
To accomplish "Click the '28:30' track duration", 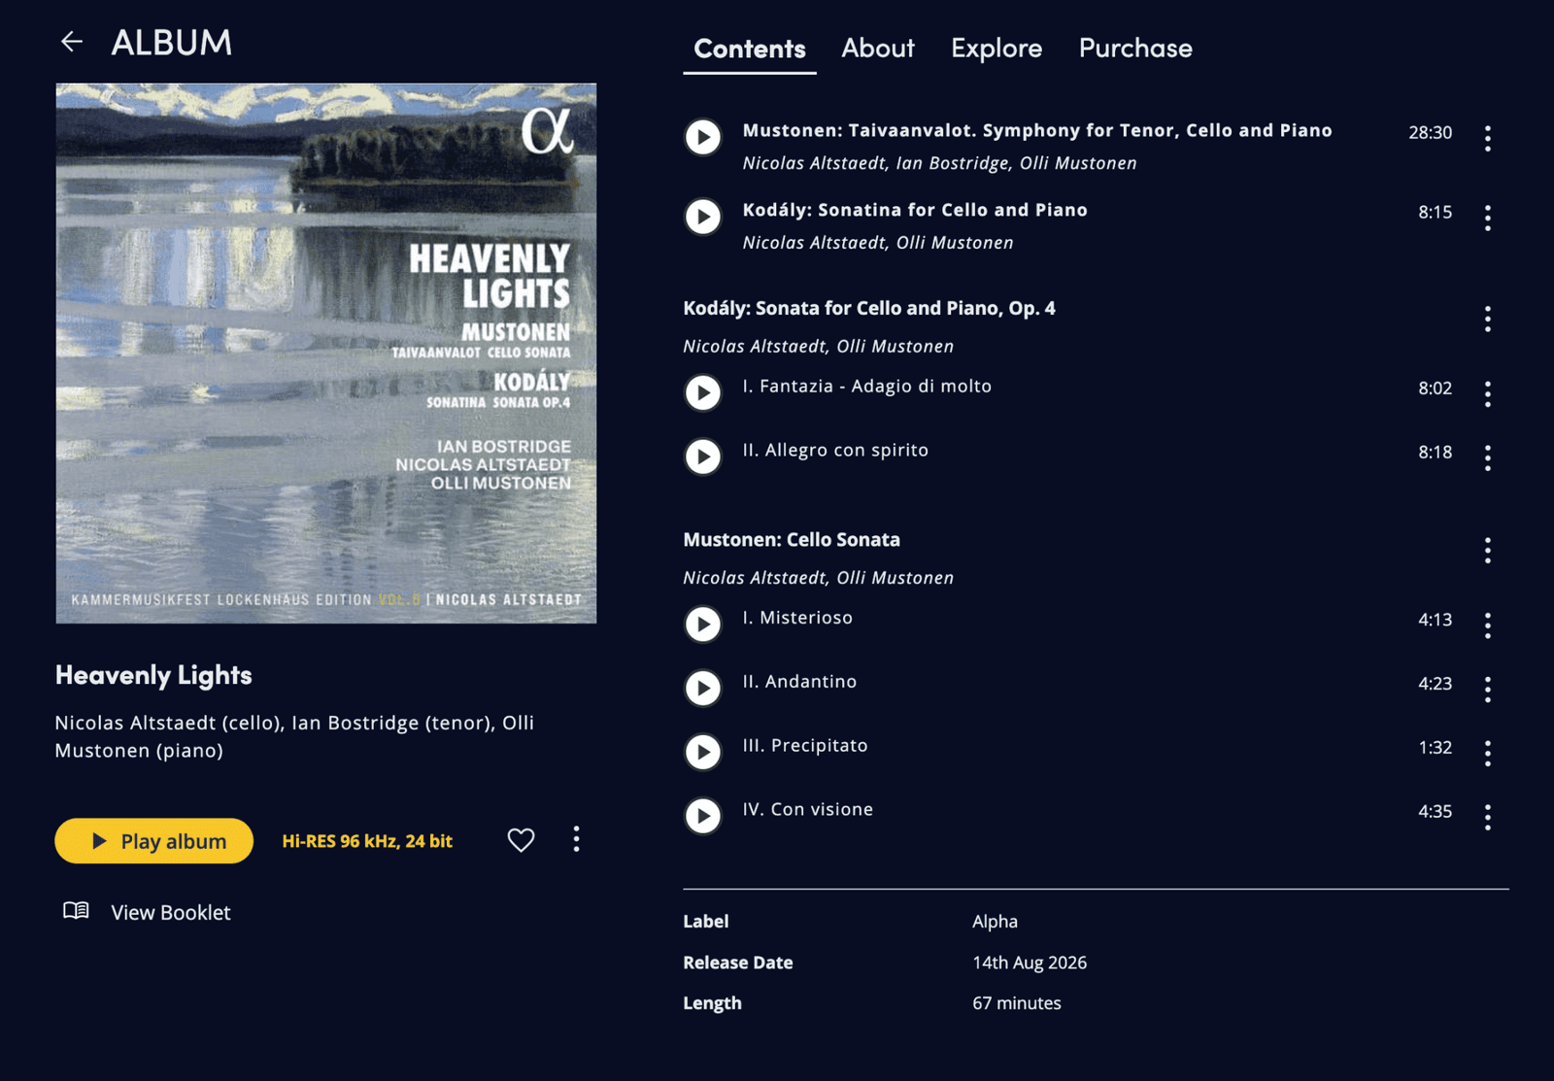I will pos(1431,132).
